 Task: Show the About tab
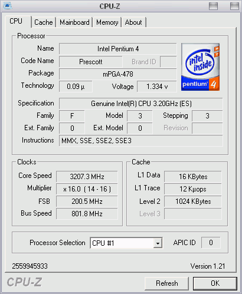tap(133, 22)
